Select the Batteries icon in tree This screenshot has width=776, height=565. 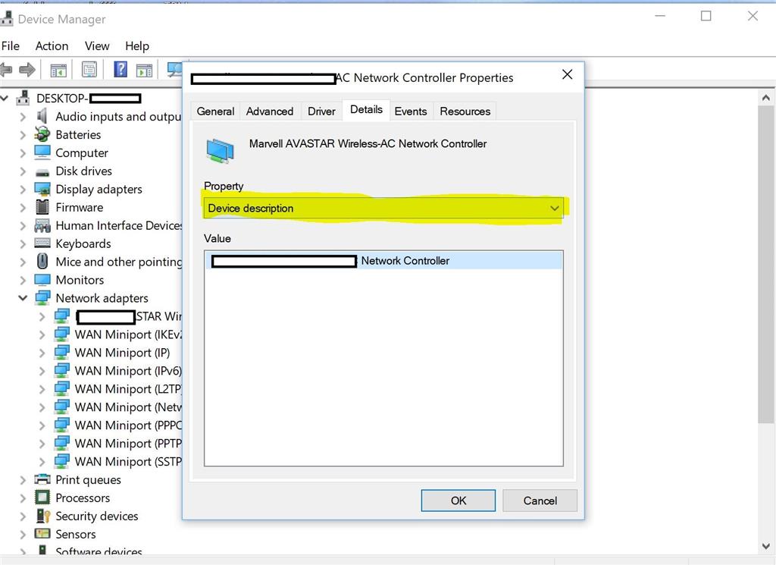pyautogui.click(x=42, y=134)
